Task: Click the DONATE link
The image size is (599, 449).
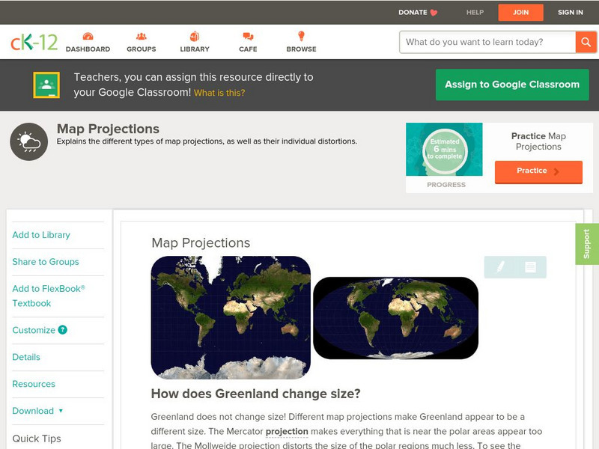Action: (x=413, y=12)
